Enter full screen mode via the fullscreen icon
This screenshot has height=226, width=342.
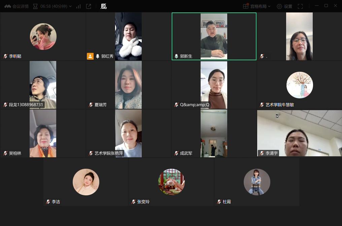point(300,6)
